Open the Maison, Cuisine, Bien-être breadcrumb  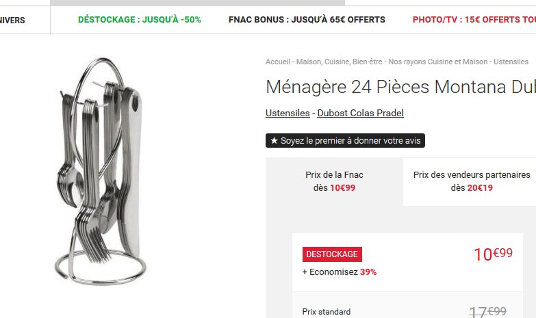click(339, 62)
